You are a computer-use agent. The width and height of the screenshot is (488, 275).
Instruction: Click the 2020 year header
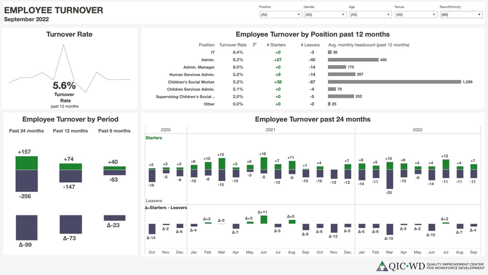(x=166, y=130)
